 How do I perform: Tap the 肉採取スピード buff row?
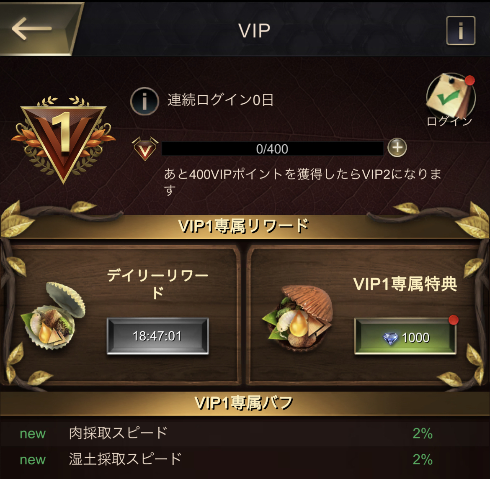click(245, 433)
